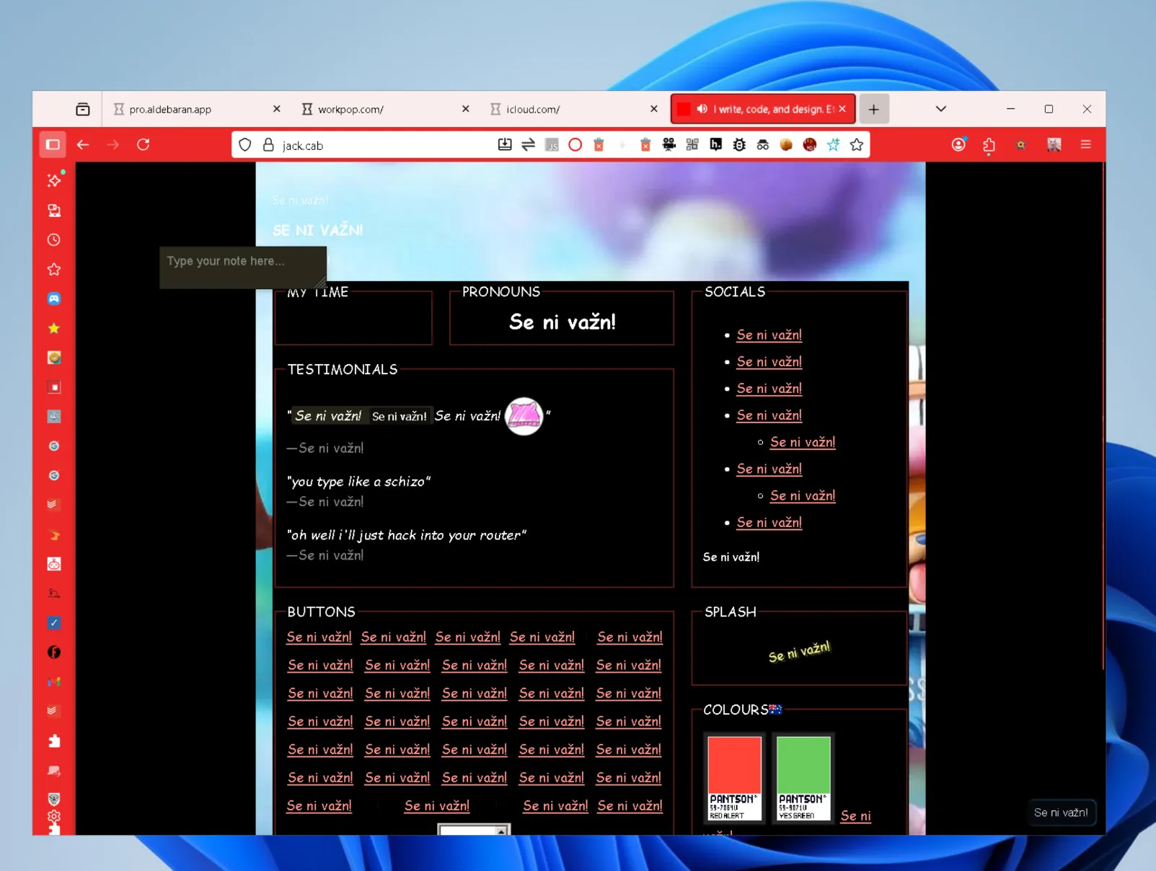
Task: Mute the playing tab via speaker icon
Action: coord(702,109)
